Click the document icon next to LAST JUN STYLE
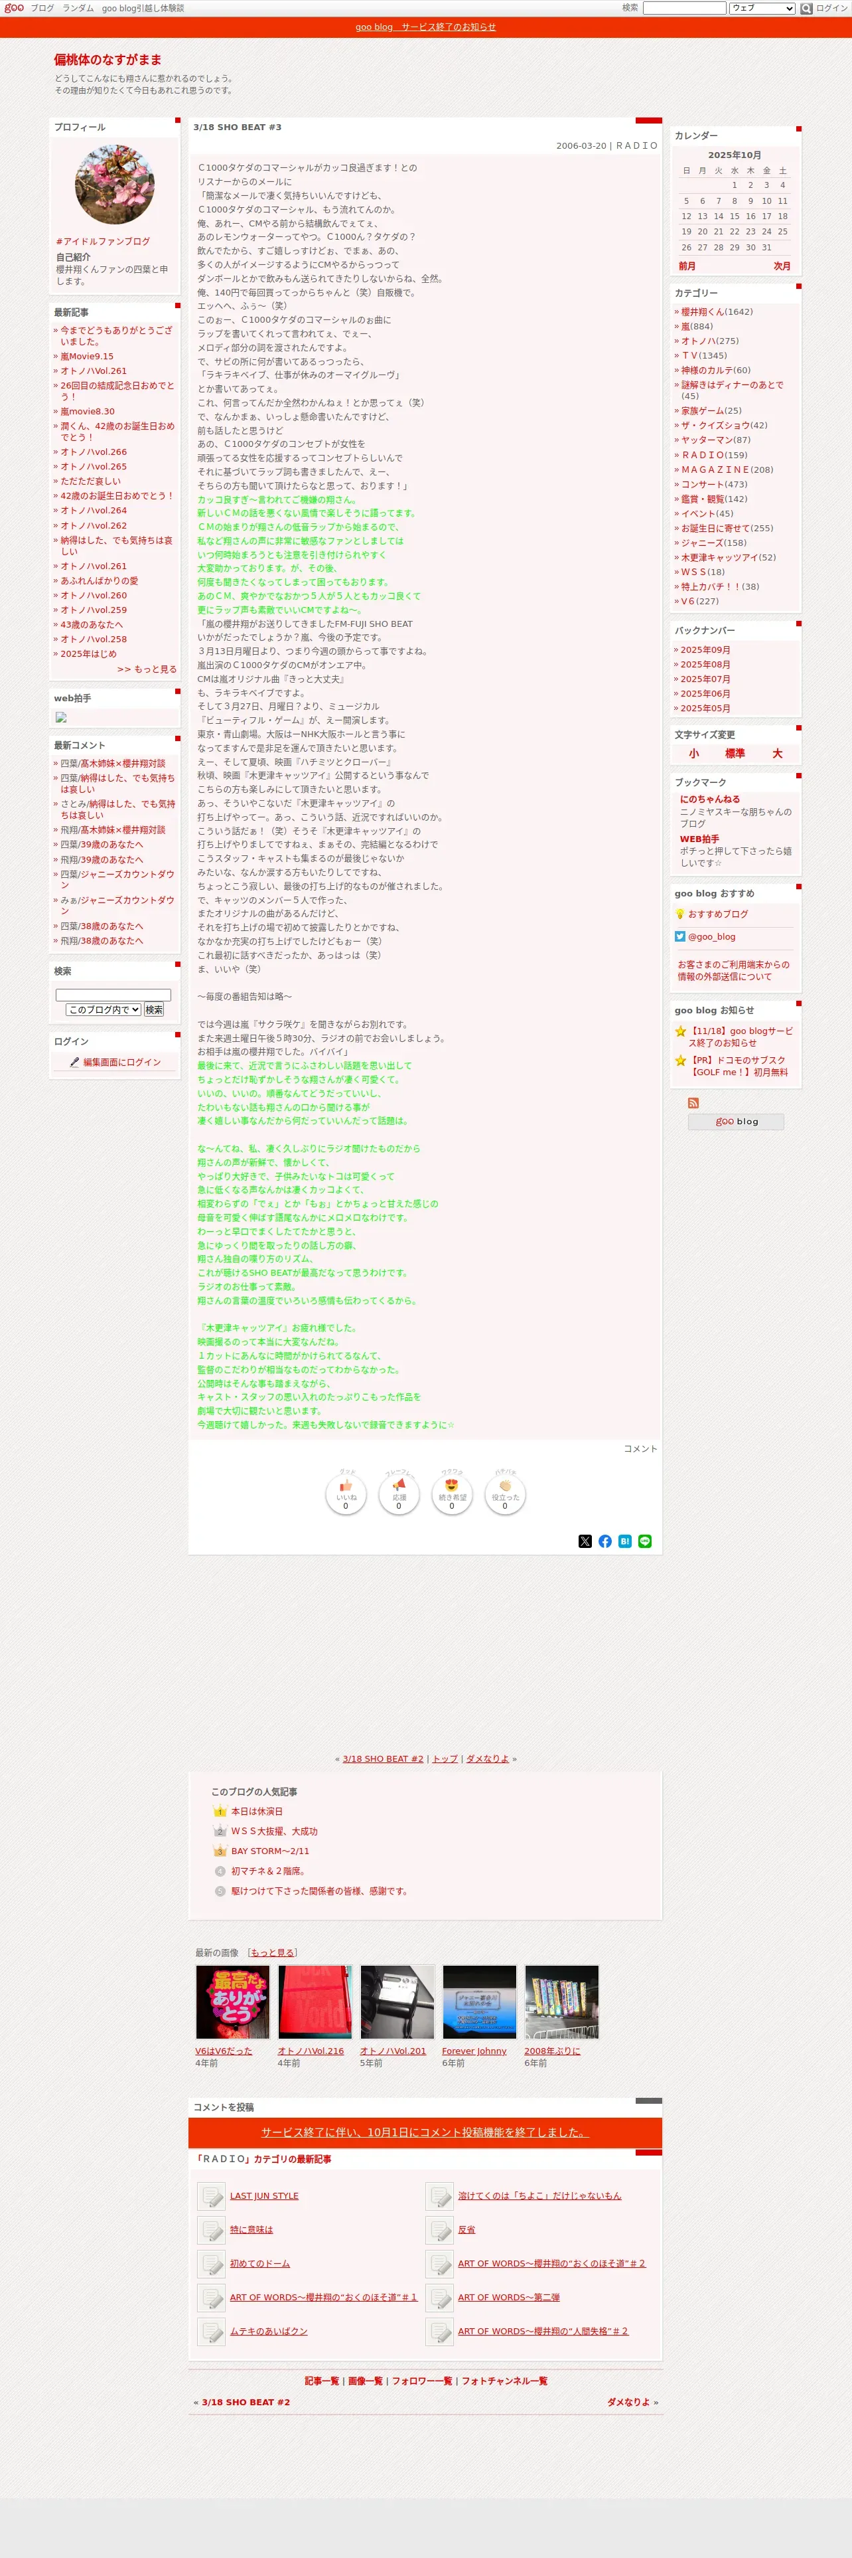The image size is (852, 2558). (211, 2195)
